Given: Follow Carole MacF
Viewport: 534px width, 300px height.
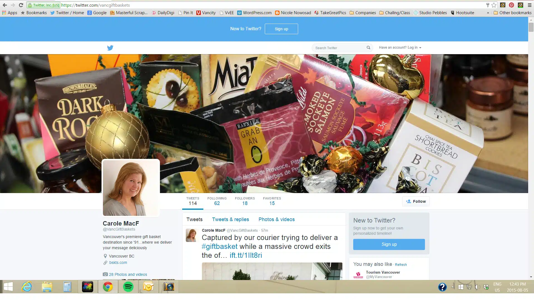Looking at the screenshot, I should pos(416,201).
